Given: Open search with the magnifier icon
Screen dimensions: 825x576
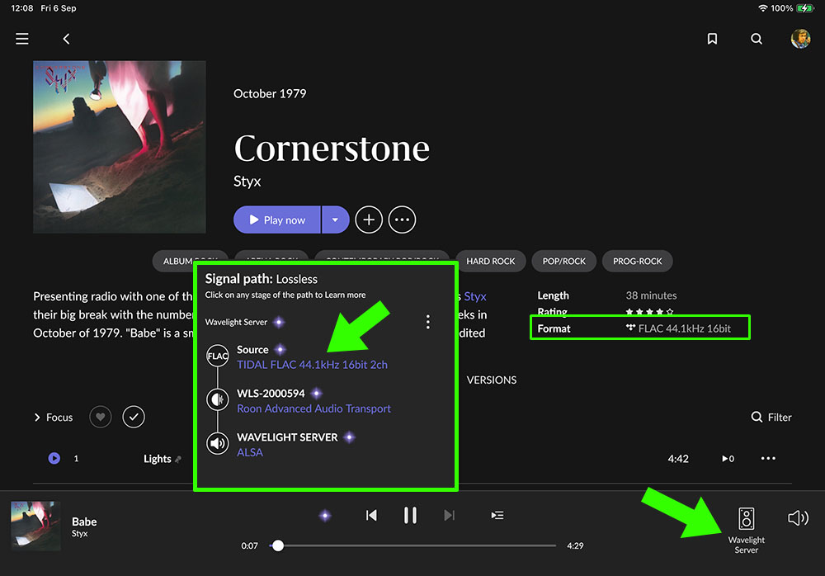Looking at the screenshot, I should [x=757, y=39].
